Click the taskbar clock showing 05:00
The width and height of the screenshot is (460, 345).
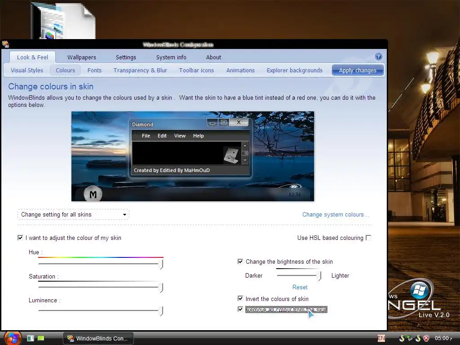click(x=443, y=338)
